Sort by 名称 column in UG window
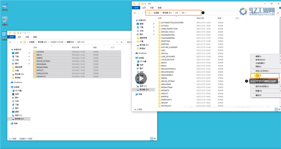Image resolution: width=281 pixels, height=149 pixels. (x=160, y=18)
